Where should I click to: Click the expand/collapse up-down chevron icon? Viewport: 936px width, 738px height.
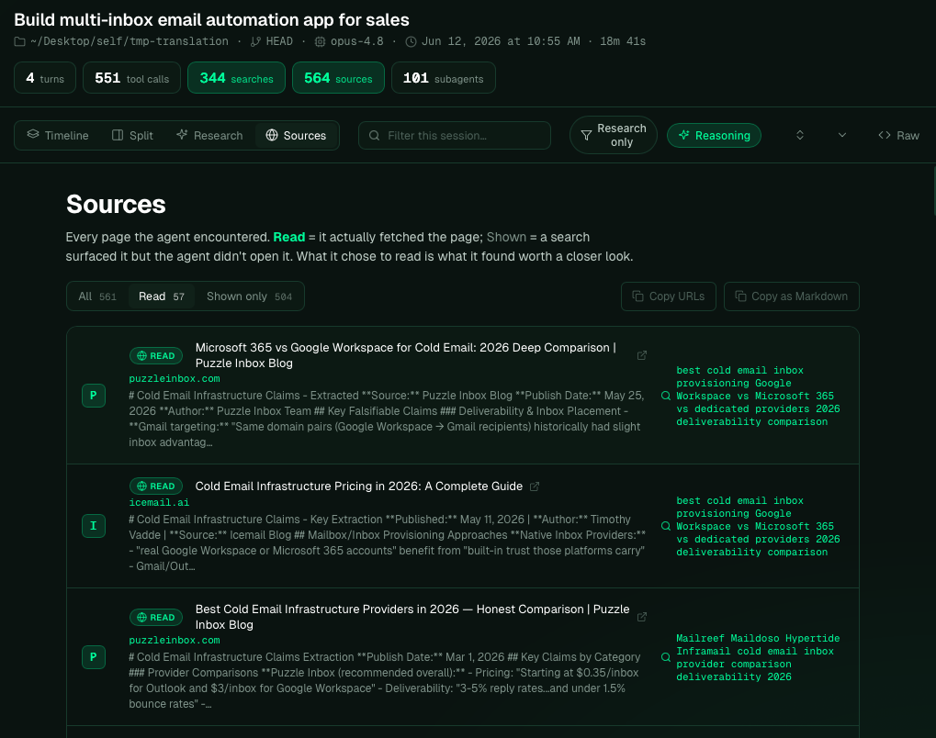pos(800,136)
